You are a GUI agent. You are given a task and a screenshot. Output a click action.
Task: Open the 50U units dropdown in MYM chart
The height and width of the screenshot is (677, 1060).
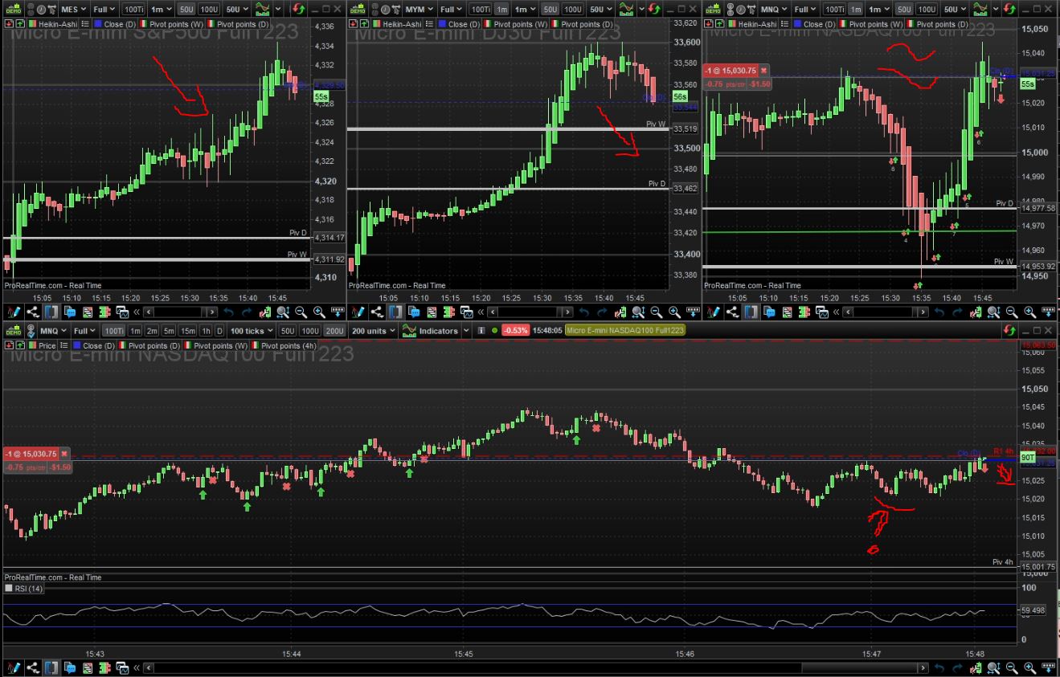click(x=601, y=10)
